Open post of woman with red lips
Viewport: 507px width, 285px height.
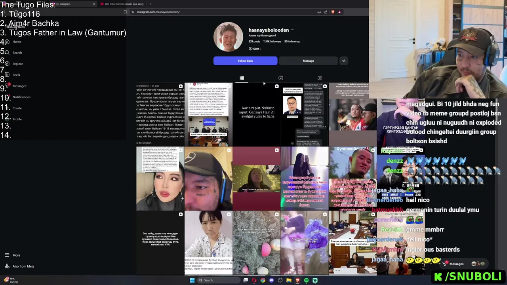pyautogui.click(x=160, y=179)
